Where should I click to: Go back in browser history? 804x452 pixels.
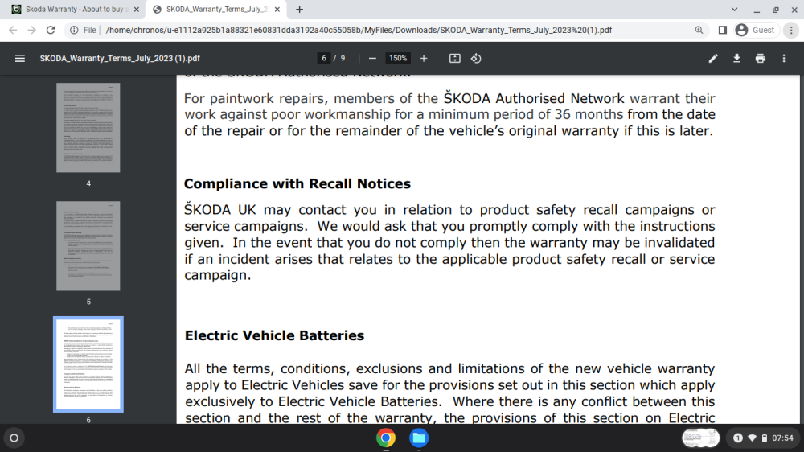point(13,31)
